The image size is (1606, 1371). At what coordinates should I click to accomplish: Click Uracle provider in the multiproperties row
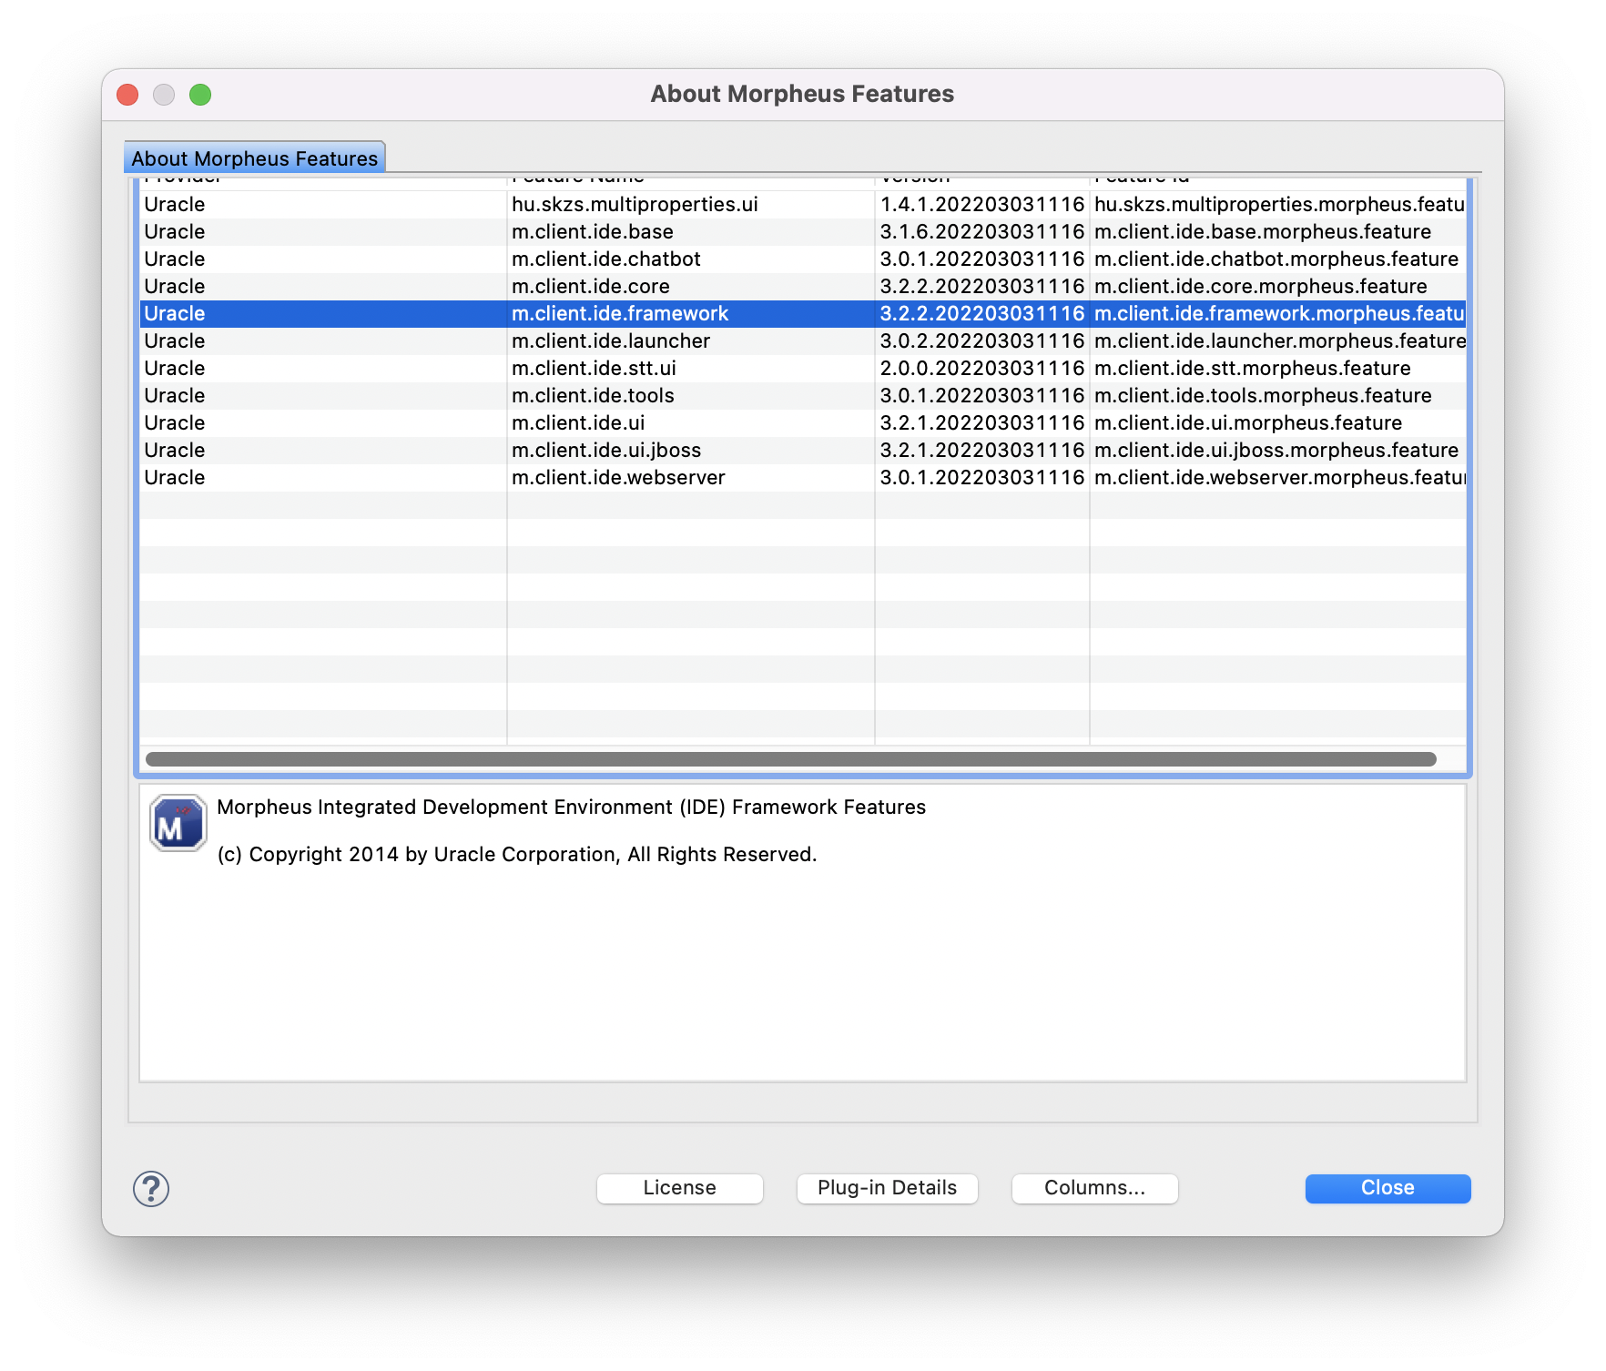[175, 204]
